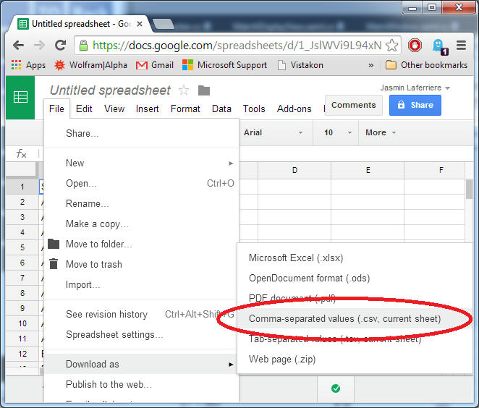Open the Chrome hamburger menu

click(x=462, y=45)
